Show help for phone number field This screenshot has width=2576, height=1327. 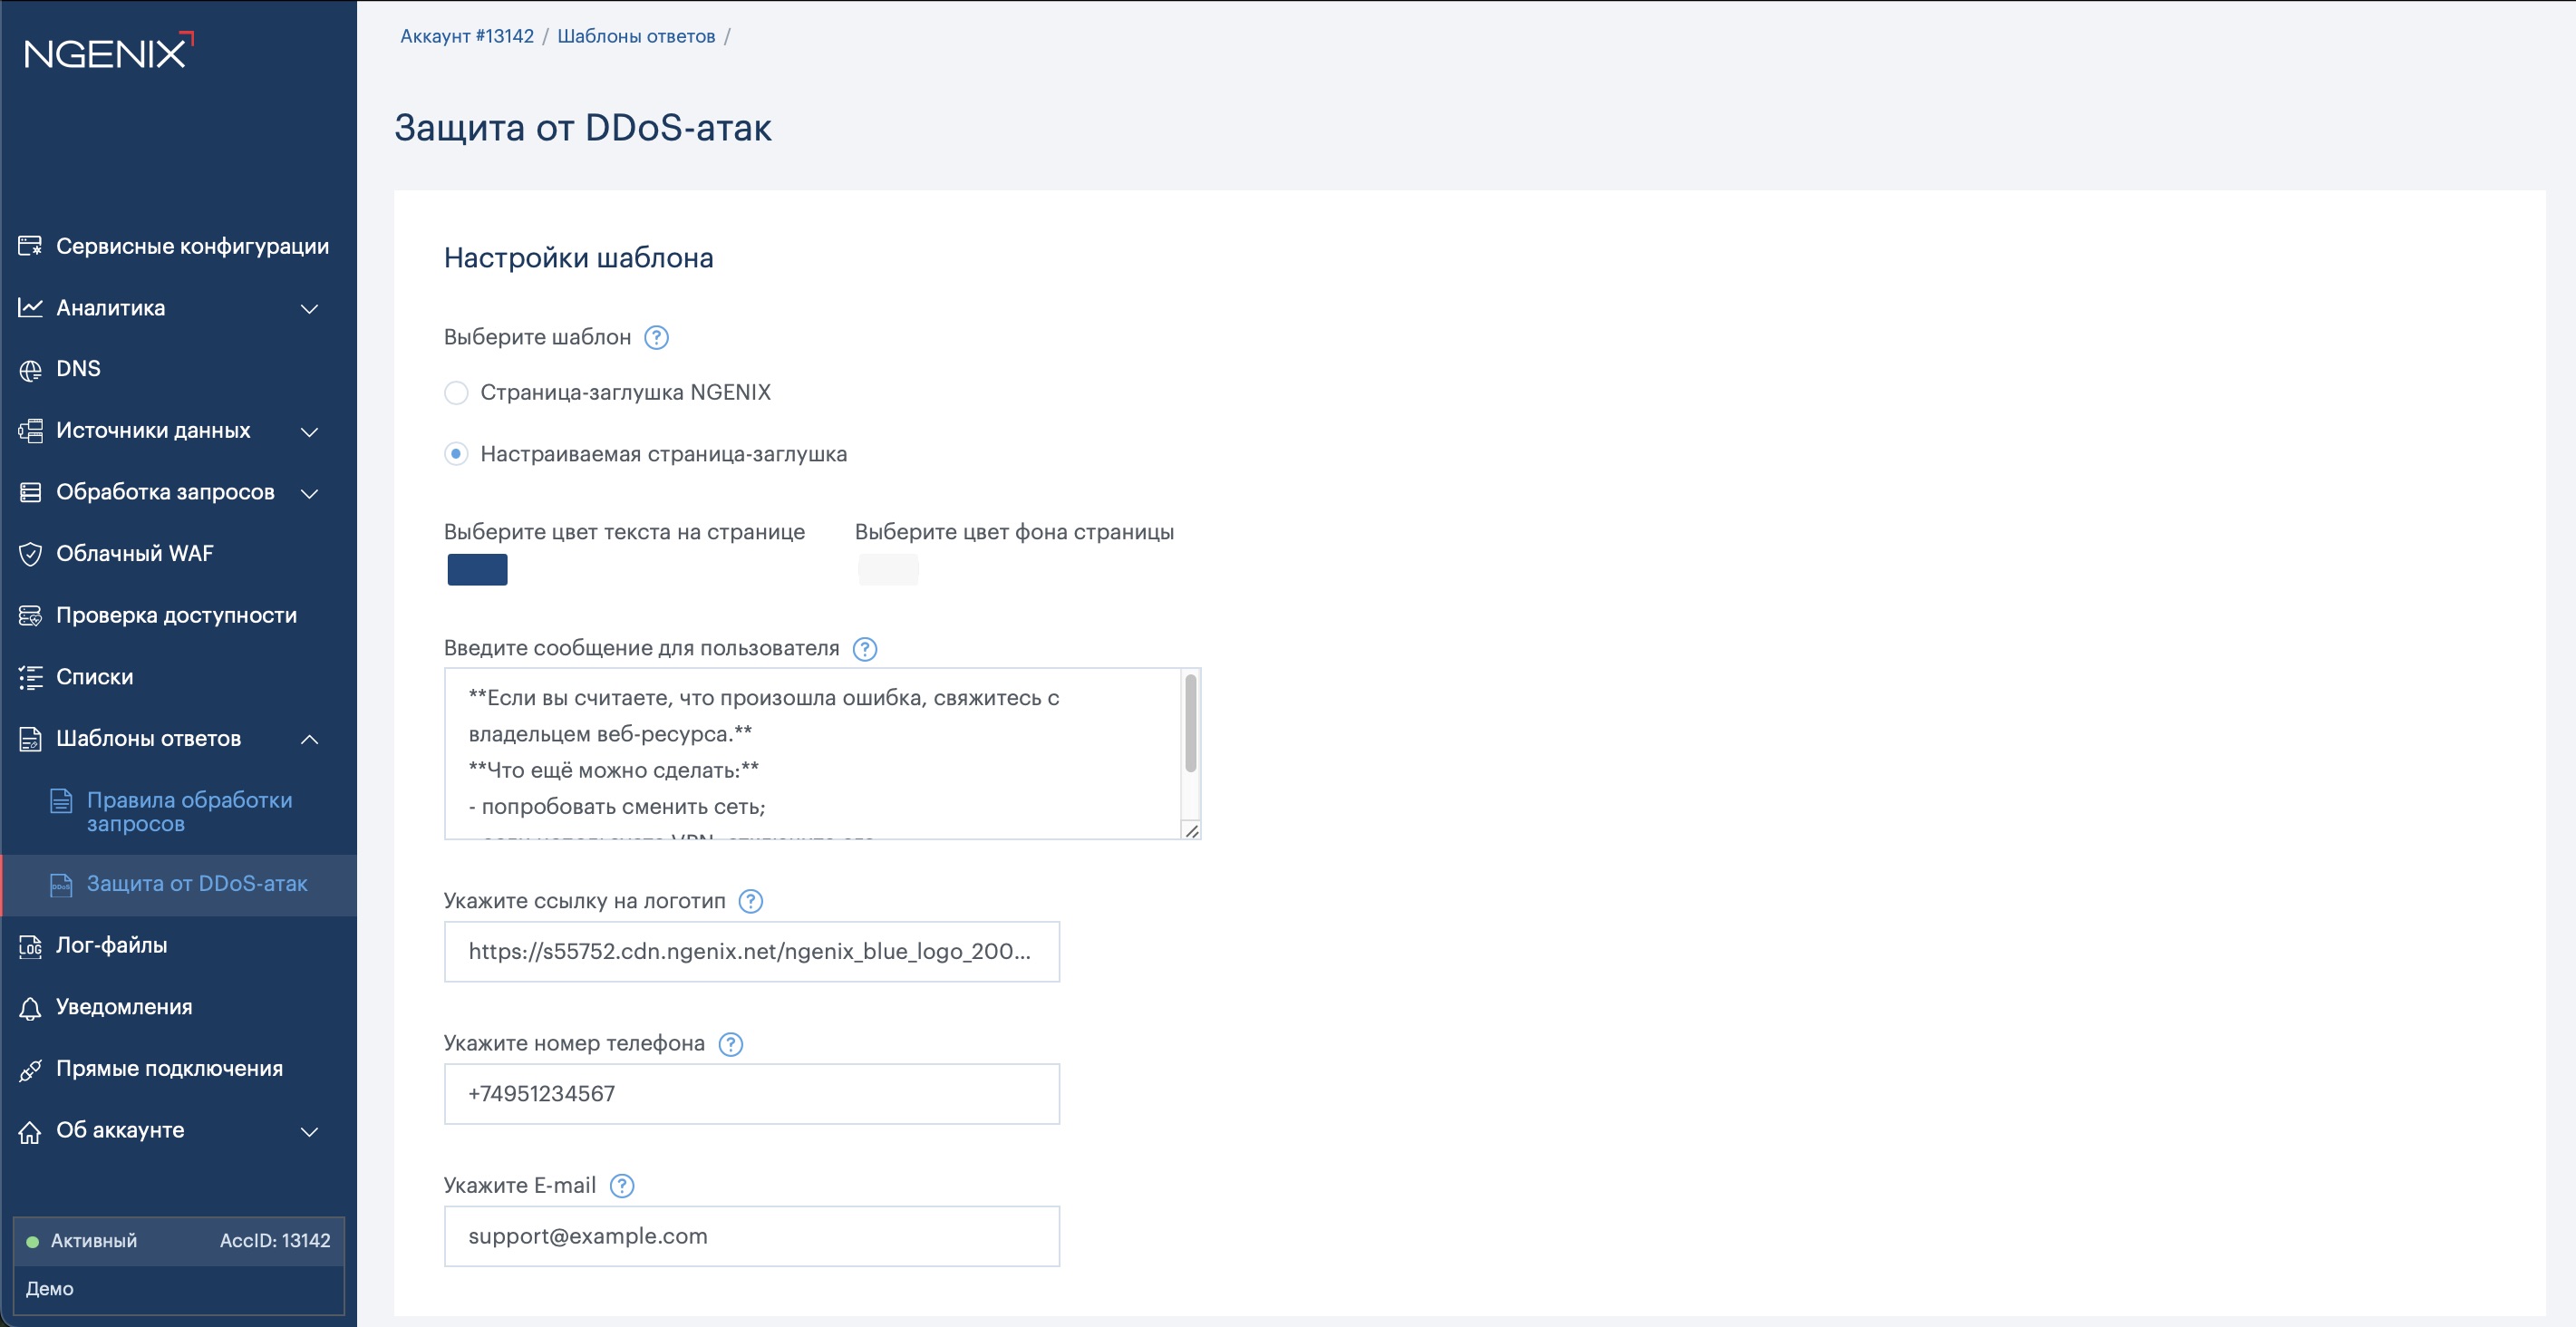[731, 1044]
